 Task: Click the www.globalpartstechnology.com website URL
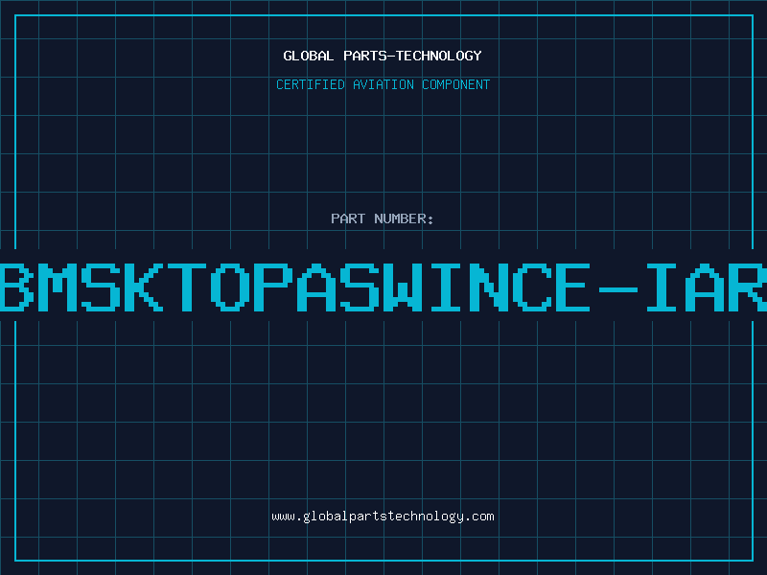pos(383,517)
